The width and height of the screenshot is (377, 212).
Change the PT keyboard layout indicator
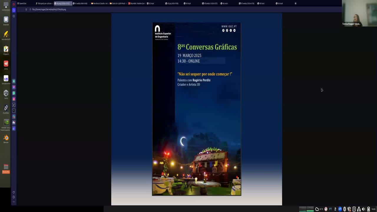click(x=330, y=209)
